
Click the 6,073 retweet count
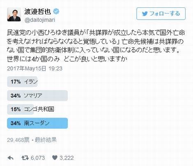38,158
